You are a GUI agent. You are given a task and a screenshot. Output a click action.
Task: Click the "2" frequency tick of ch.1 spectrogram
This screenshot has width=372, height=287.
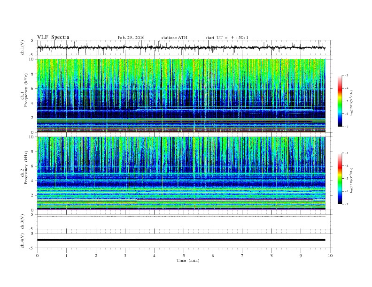[33, 118]
